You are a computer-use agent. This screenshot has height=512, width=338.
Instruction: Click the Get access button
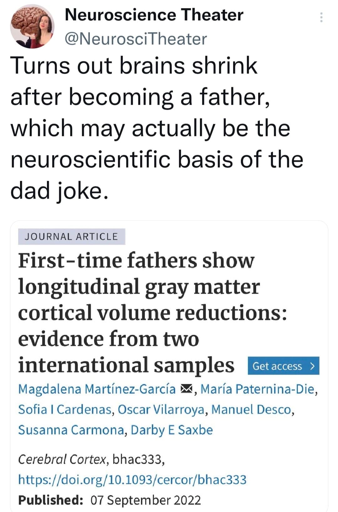click(x=283, y=366)
